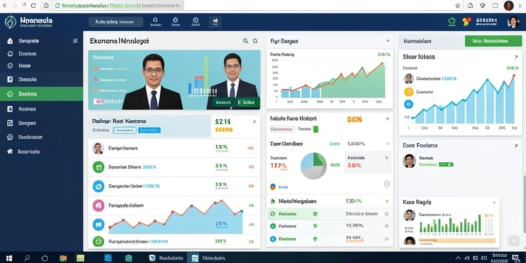Click the person avatar in the right profile section
The image size is (526, 263).
point(409,161)
